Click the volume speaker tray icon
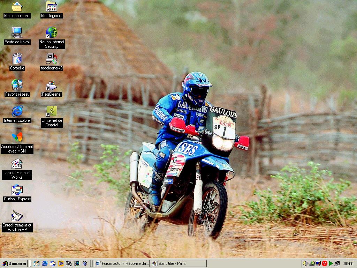The height and width of the screenshot is (268, 357). (x=305, y=263)
